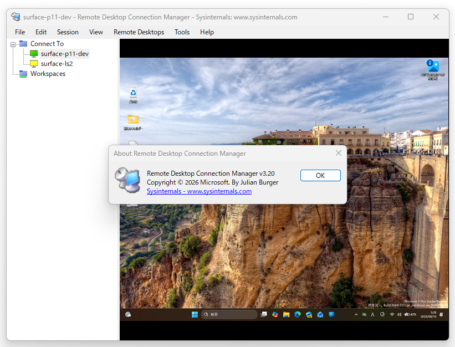Select surface-ls2 server in tree
Screen dimensions: 455x347
[x=57, y=64]
